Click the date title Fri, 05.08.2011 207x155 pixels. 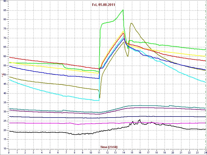pyautogui.click(x=103, y=5)
